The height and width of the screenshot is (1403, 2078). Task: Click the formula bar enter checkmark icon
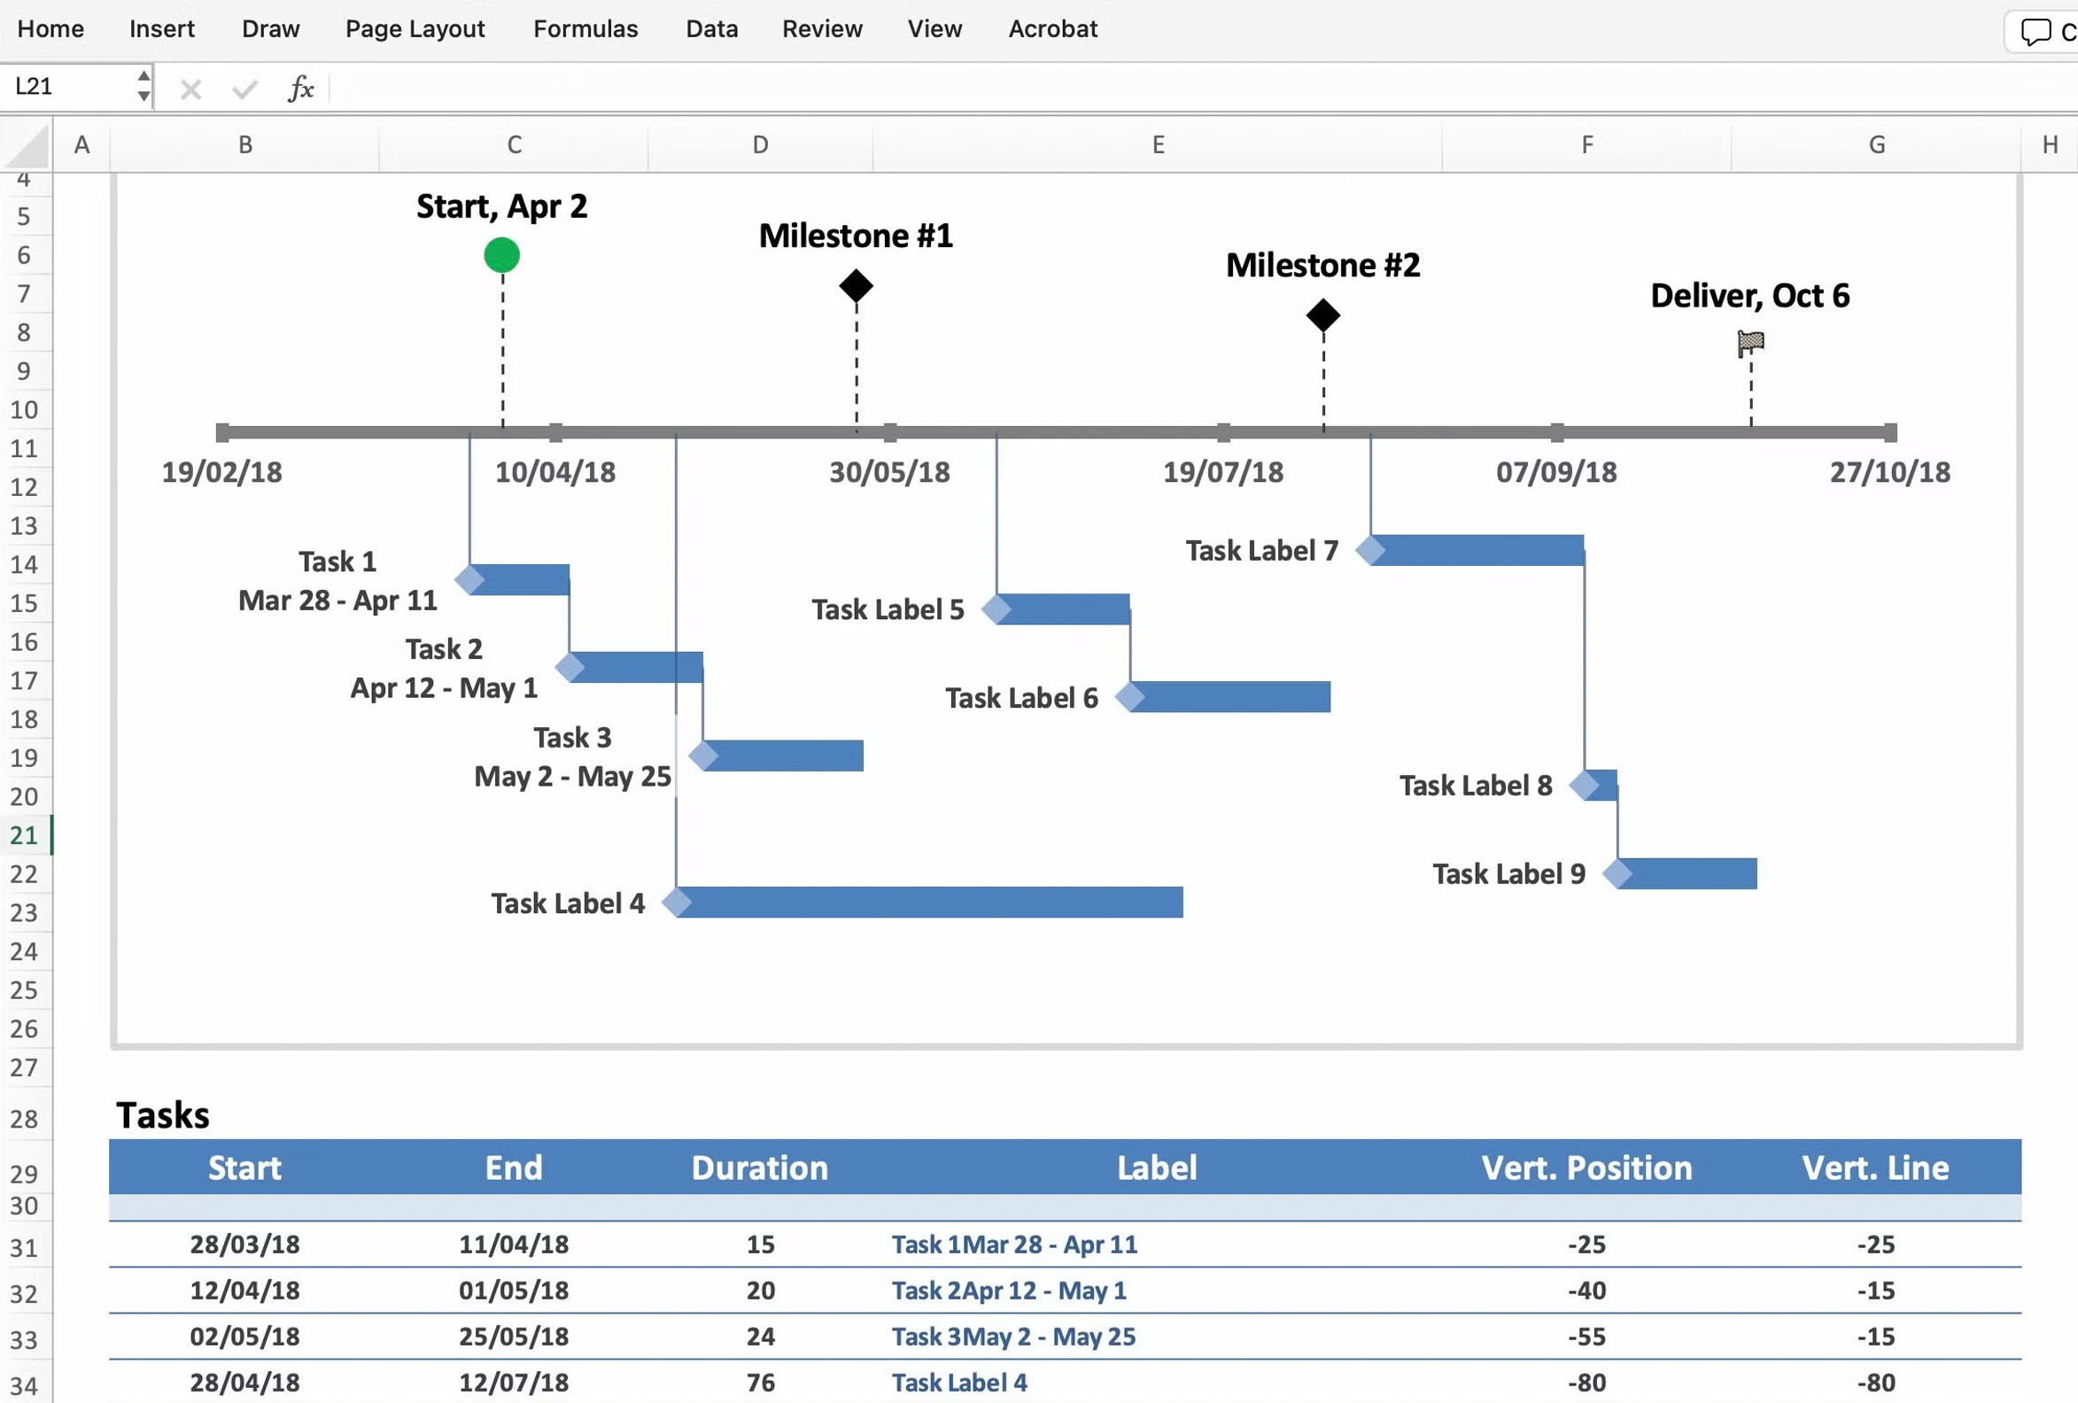pyautogui.click(x=244, y=89)
